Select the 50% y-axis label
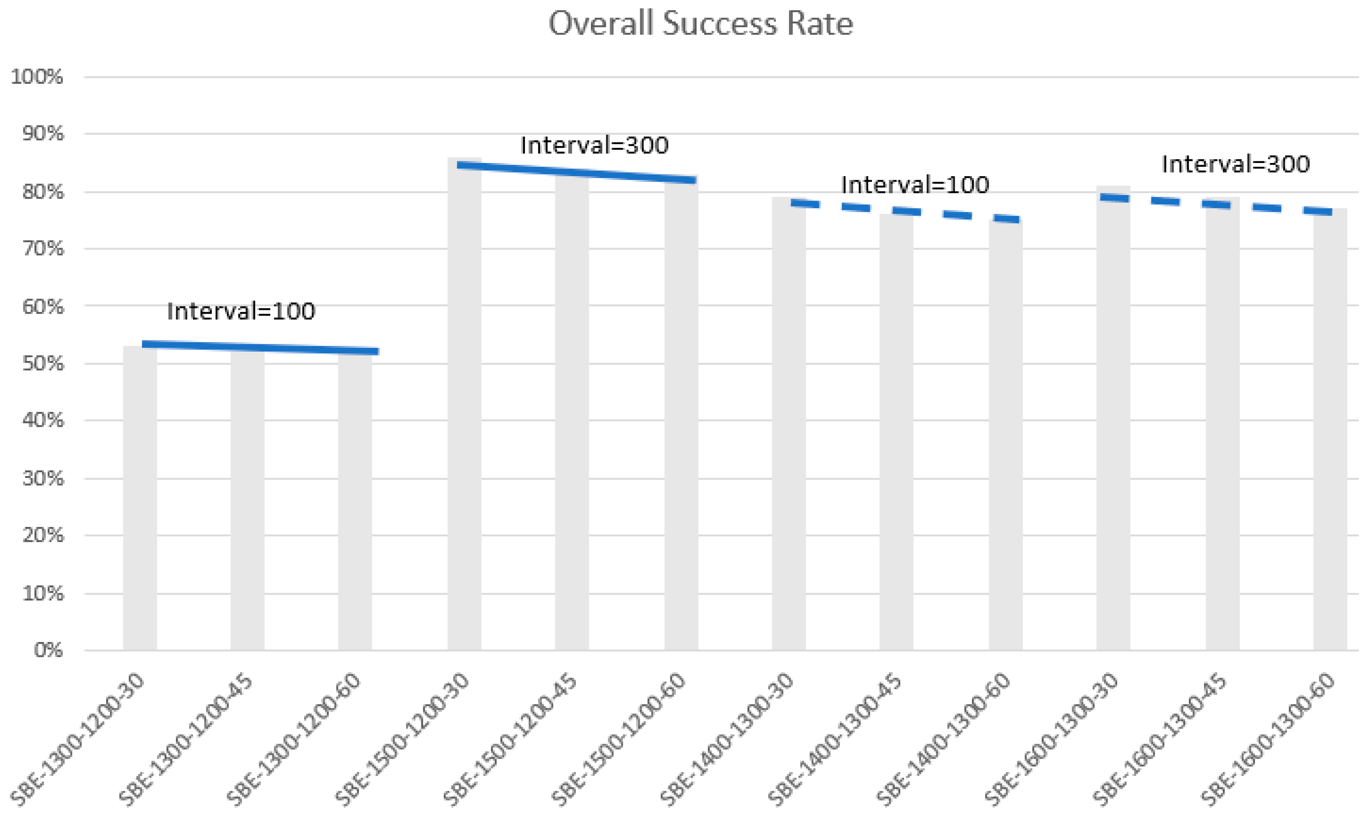1370x817 pixels. (43, 363)
